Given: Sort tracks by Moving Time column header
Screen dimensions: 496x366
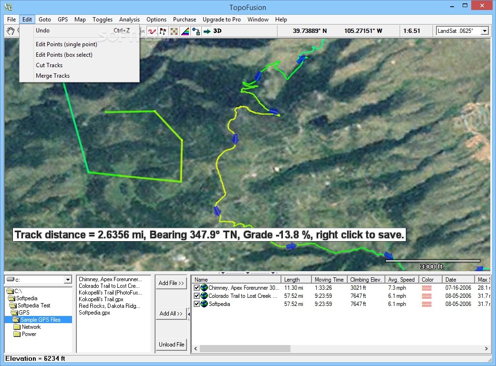Looking at the screenshot, I should pyautogui.click(x=329, y=279).
